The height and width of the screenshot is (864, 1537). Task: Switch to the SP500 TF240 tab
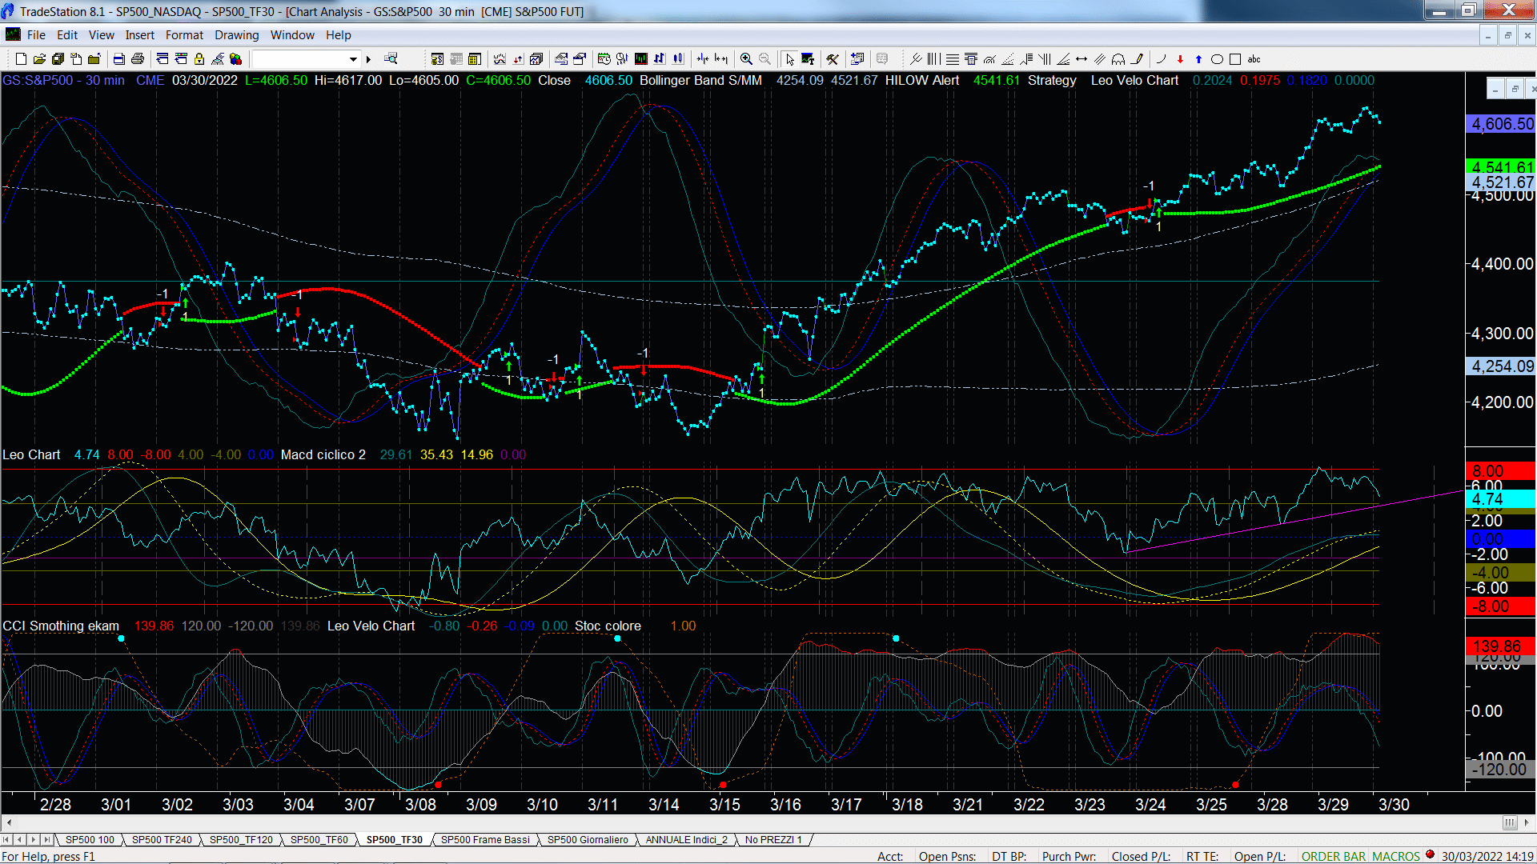click(x=162, y=839)
